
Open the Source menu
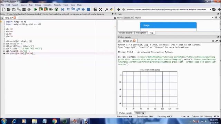click(x=23, y=5)
